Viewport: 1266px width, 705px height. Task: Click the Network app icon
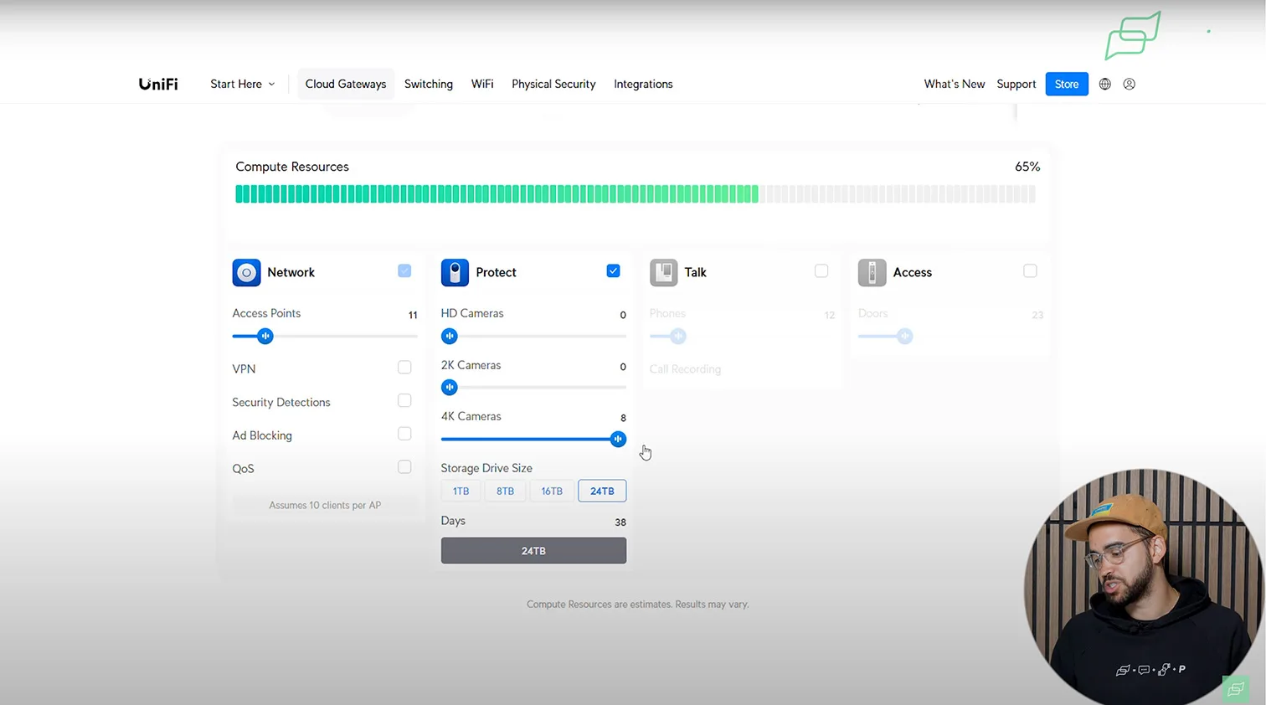(246, 272)
